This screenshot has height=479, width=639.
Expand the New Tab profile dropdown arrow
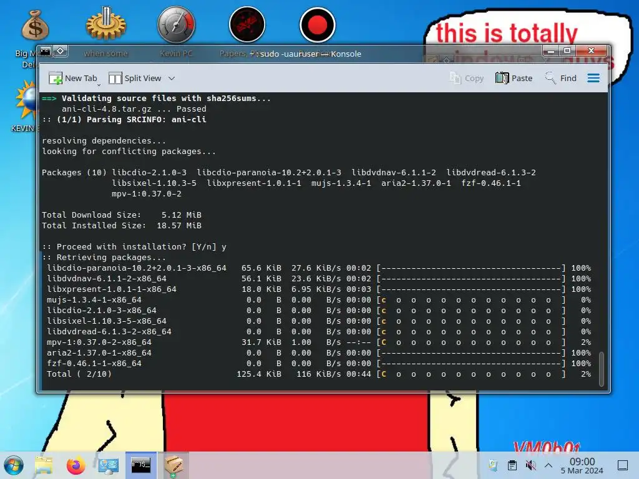(x=99, y=85)
